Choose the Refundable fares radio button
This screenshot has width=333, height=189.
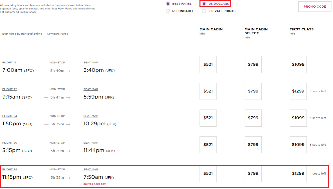(168, 11)
